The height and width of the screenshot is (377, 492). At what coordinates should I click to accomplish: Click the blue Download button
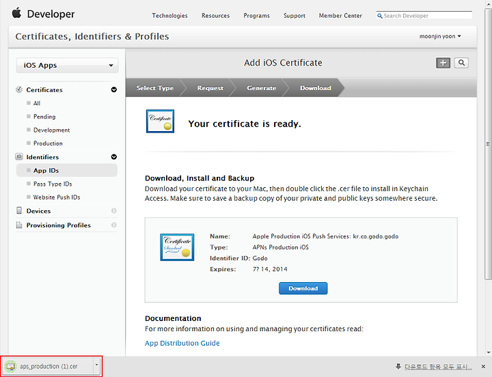[303, 288]
